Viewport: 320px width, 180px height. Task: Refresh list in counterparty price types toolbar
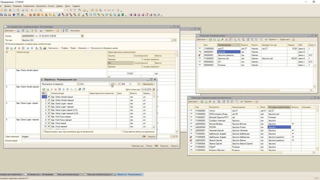(x=241, y=101)
